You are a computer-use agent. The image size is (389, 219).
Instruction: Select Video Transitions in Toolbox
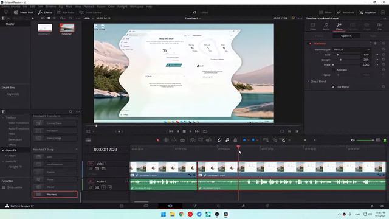[19, 123]
